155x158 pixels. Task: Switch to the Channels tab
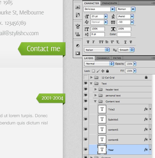point(103,58)
